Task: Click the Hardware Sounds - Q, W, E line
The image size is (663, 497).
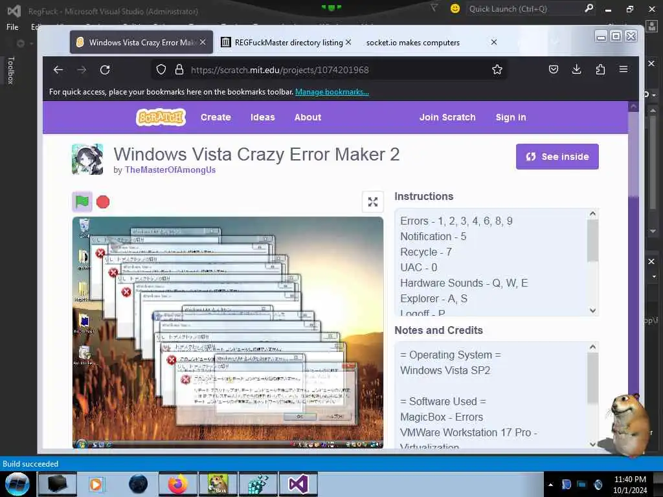Action: (x=464, y=283)
